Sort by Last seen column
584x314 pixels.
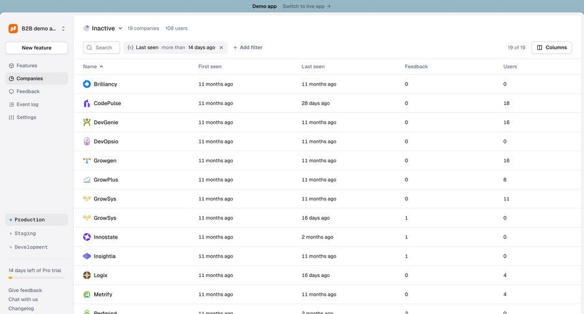coord(313,67)
